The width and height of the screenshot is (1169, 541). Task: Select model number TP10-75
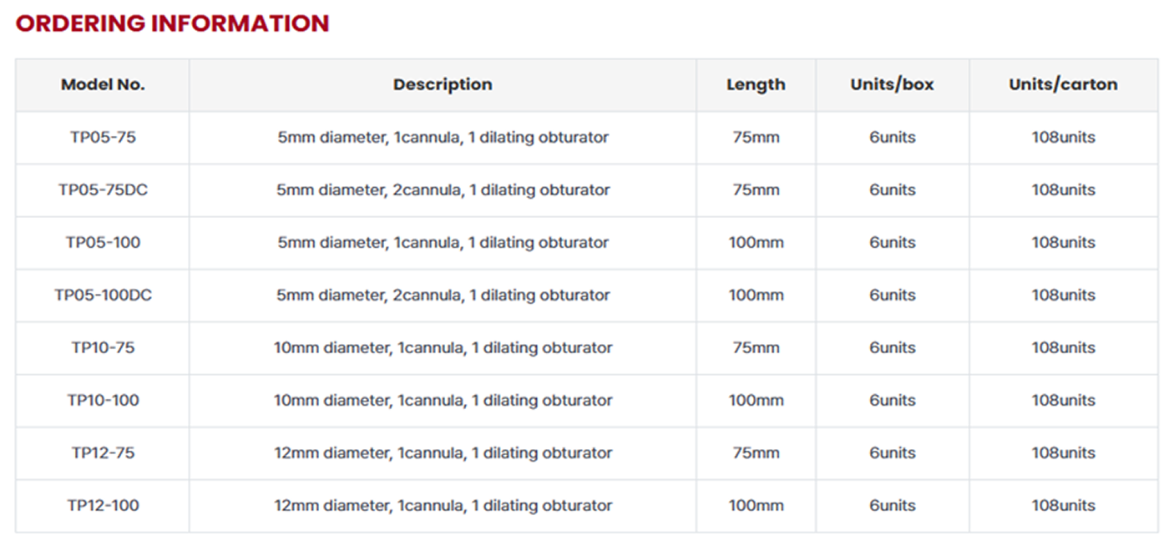click(x=103, y=347)
